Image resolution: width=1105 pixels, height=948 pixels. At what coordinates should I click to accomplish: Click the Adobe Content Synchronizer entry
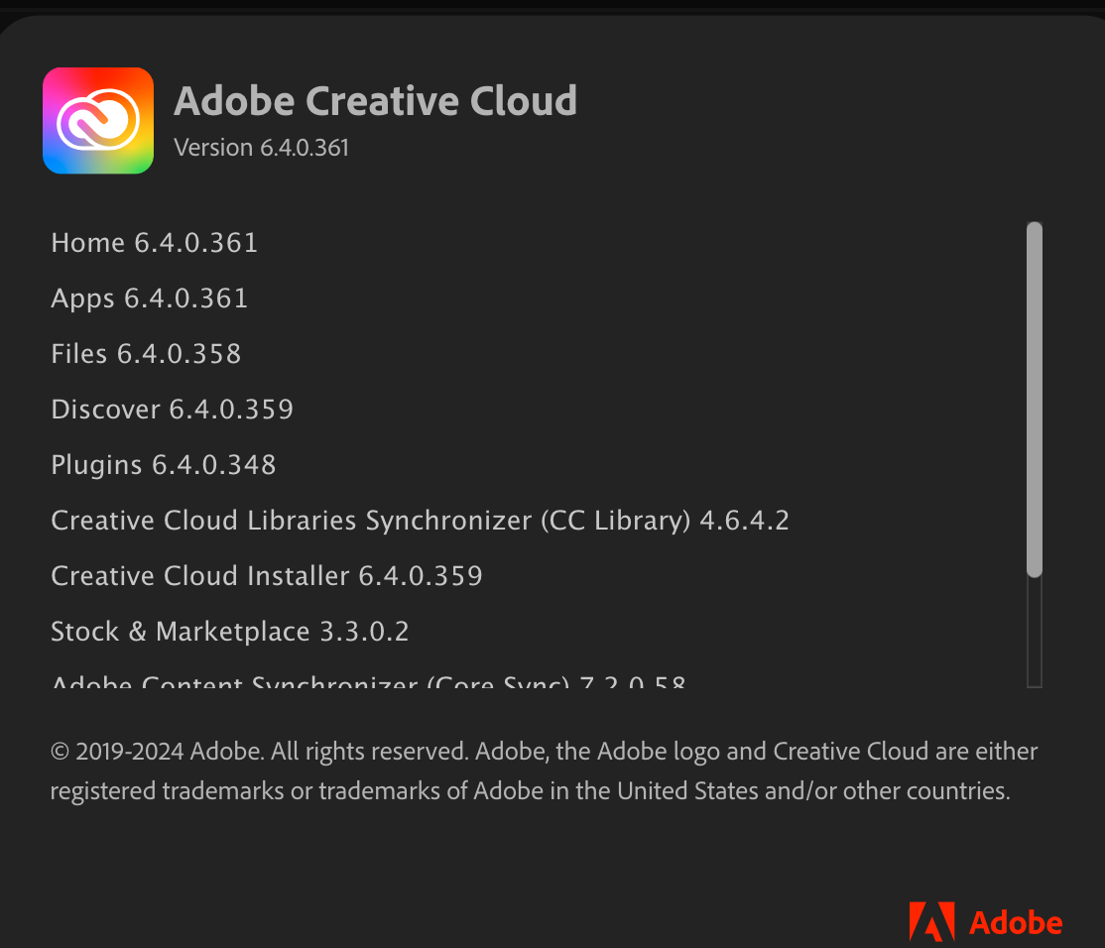tap(367, 683)
